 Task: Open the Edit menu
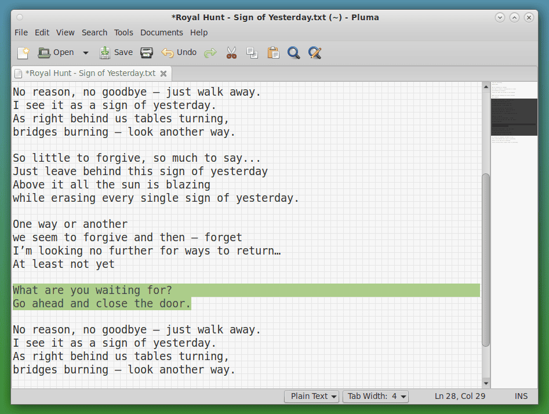point(42,32)
